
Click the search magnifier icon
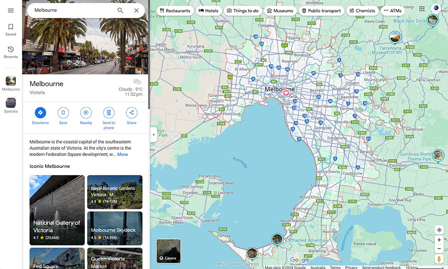click(120, 10)
